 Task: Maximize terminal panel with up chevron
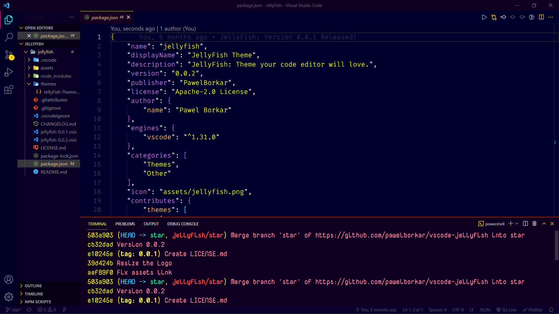click(544, 224)
